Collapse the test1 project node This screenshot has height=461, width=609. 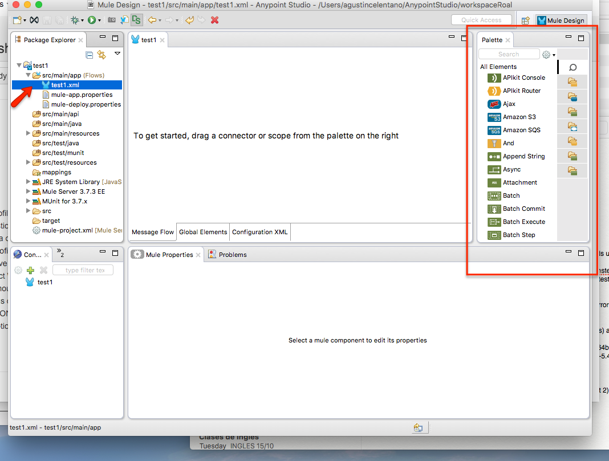point(19,66)
